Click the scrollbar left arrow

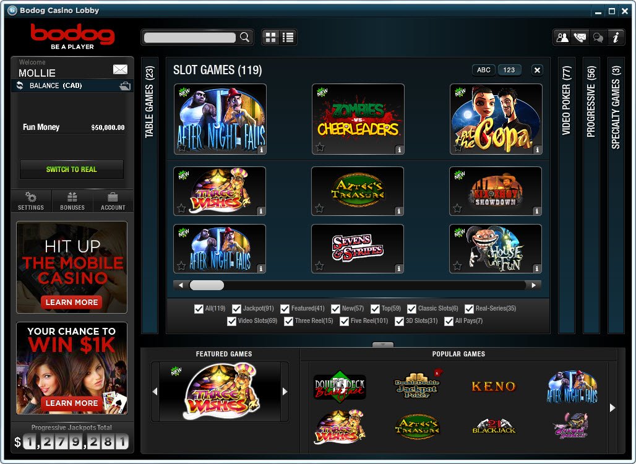pyautogui.click(x=181, y=285)
